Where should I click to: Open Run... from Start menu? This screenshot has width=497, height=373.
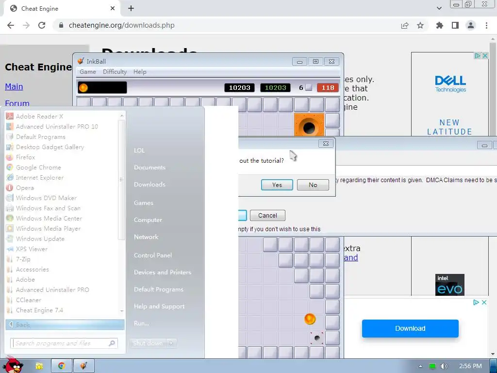pyautogui.click(x=141, y=323)
